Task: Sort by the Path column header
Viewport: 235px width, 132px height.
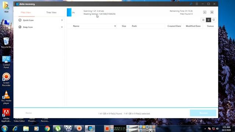Action: click(134, 26)
